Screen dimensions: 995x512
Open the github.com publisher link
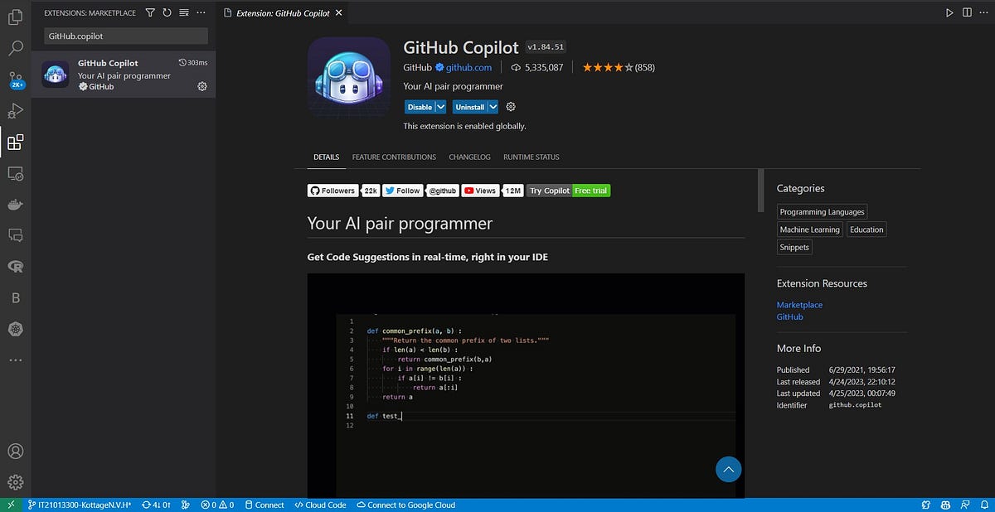tap(469, 68)
